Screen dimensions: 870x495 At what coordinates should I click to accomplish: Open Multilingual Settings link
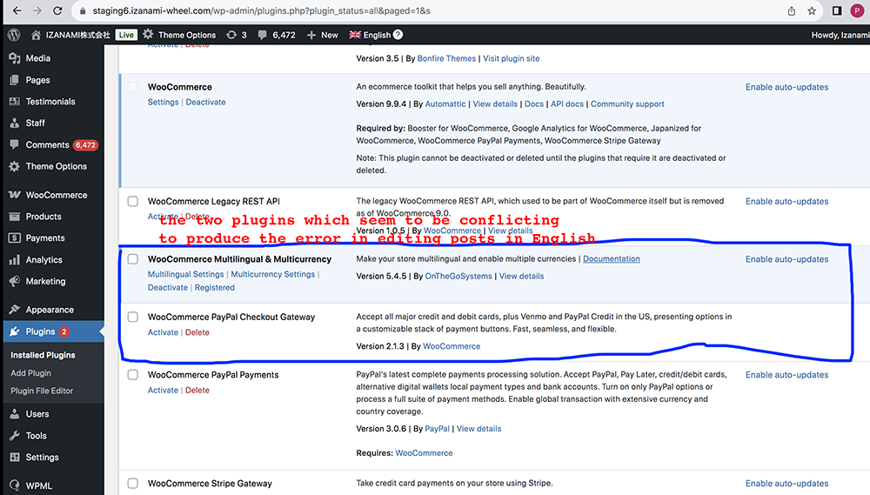[x=186, y=274]
